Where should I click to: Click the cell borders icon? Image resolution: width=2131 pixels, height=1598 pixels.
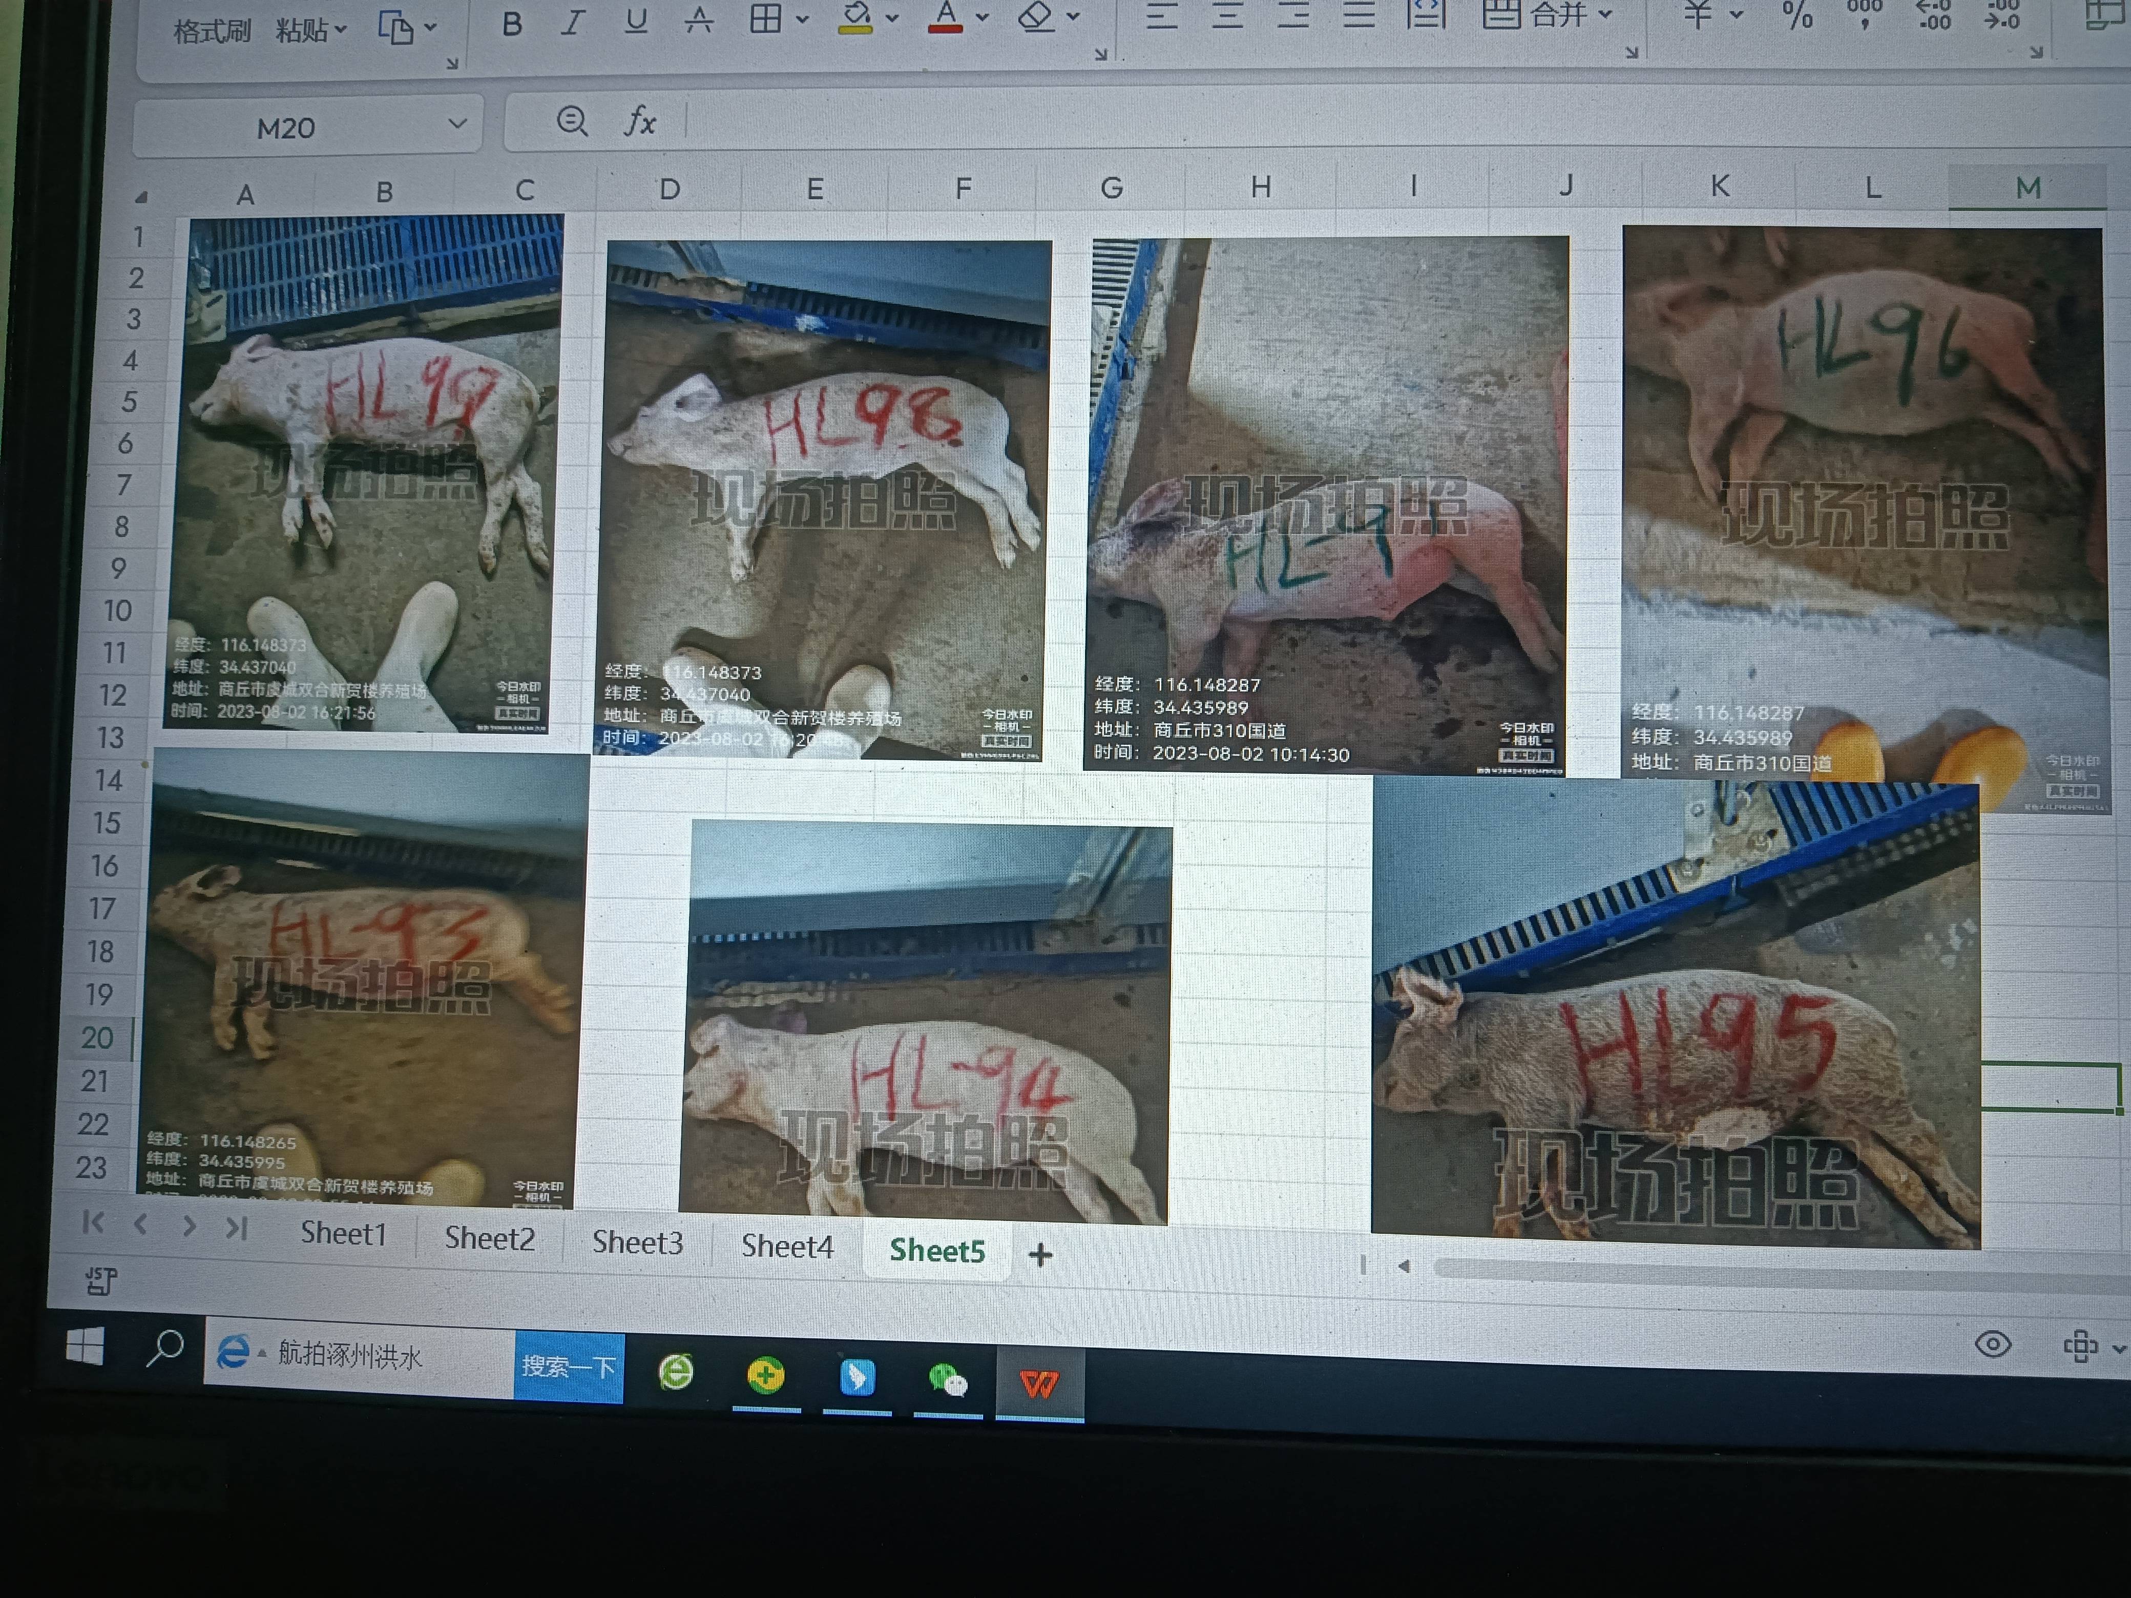pos(766,18)
